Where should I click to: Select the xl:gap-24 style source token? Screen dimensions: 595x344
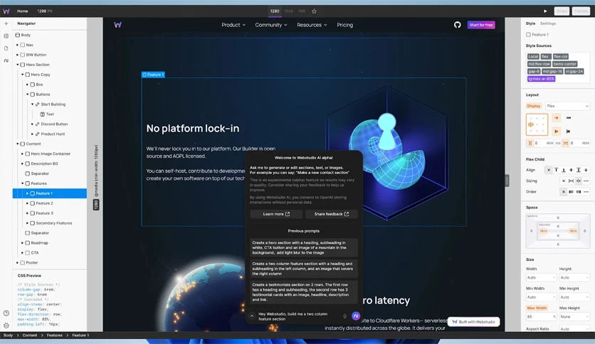574,71
